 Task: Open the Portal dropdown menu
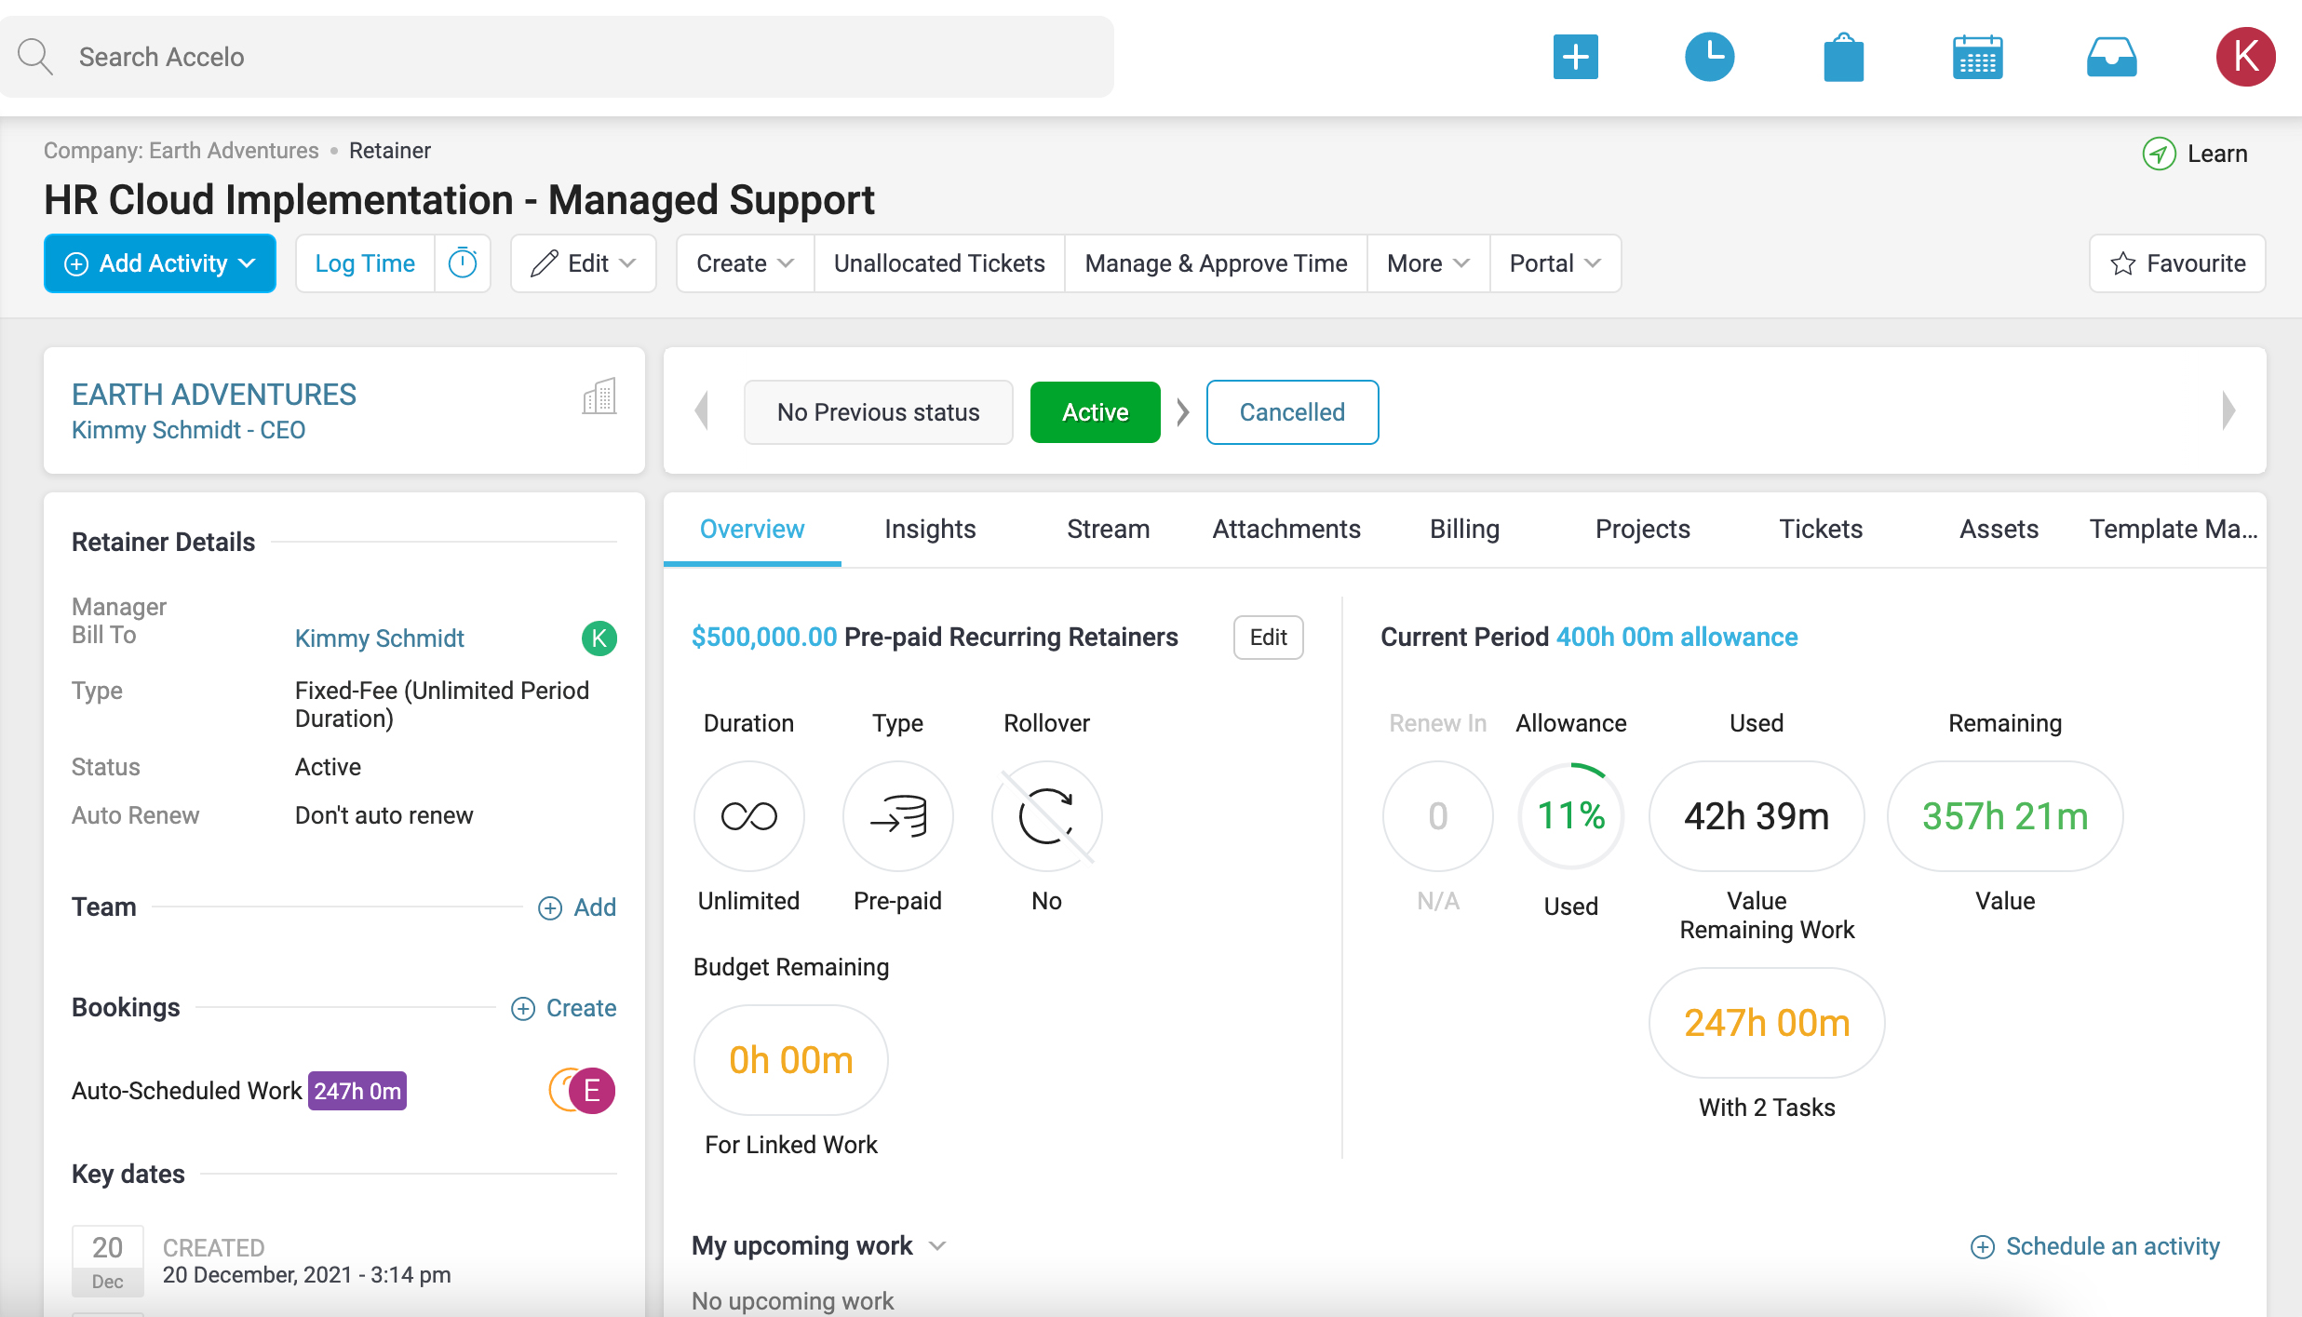coord(1555,263)
